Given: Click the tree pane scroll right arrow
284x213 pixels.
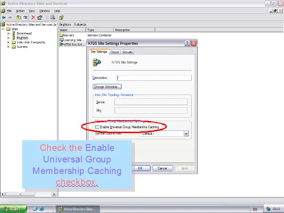Looking at the screenshot, I should (54, 194).
